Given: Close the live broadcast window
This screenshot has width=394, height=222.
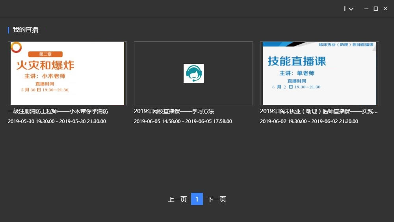Looking at the screenshot, I should (385, 9).
